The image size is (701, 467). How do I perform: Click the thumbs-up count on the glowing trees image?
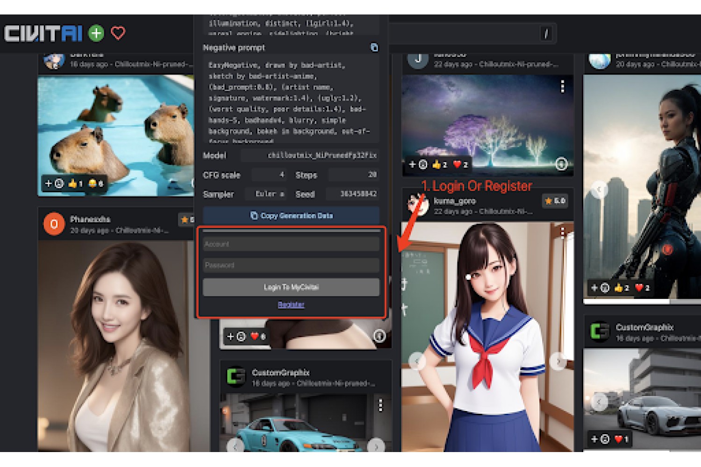[x=440, y=164]
